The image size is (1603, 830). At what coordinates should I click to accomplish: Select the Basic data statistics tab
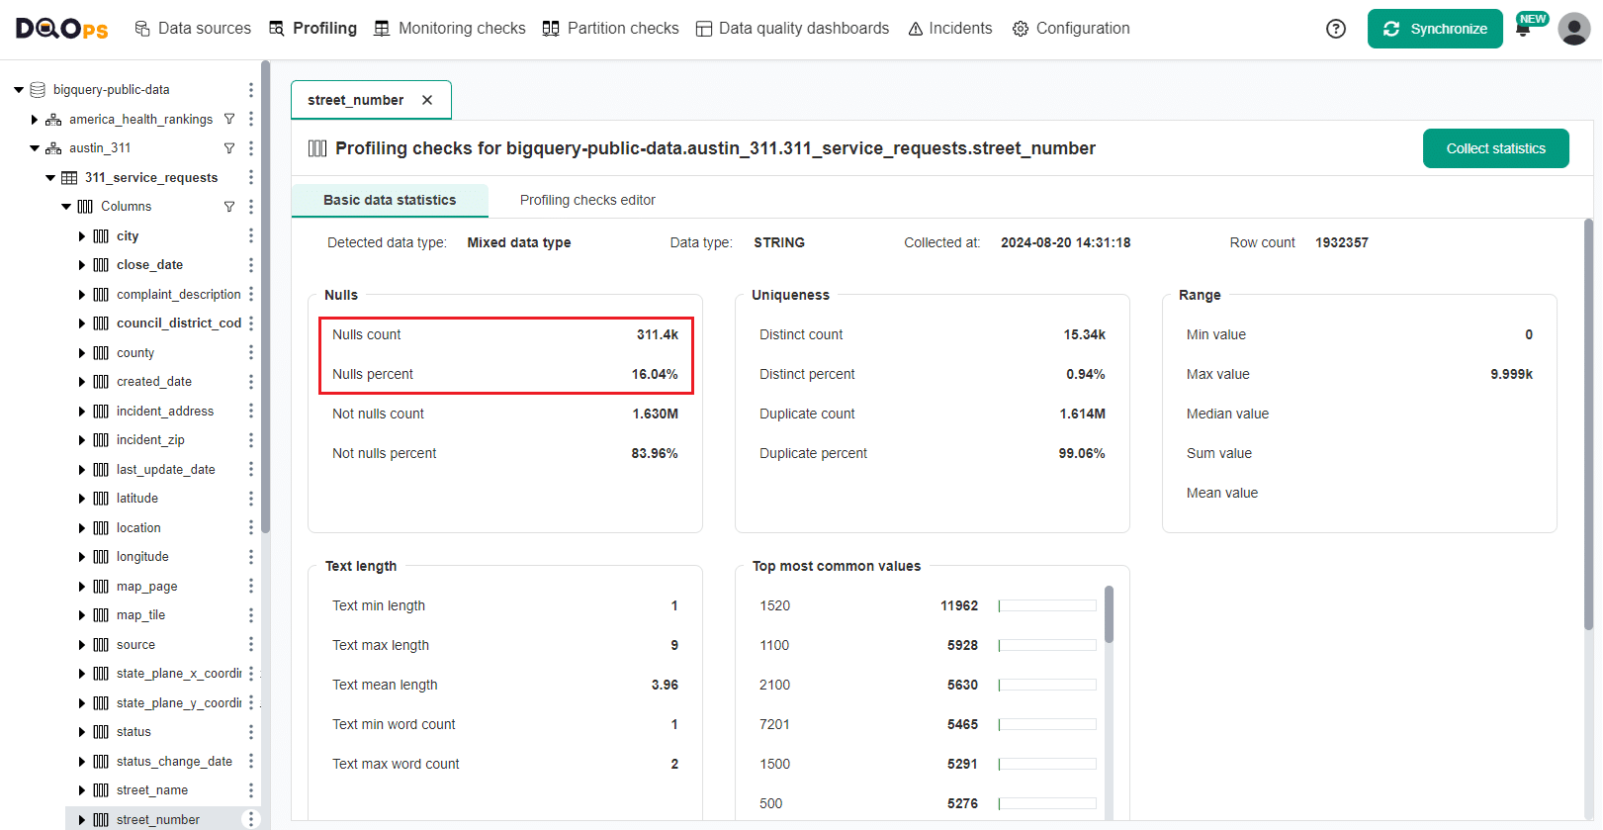click(x=390, y=200)
